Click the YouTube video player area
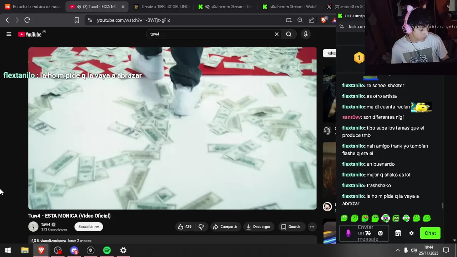Viewport: 457px width, 257px height. 172,128
